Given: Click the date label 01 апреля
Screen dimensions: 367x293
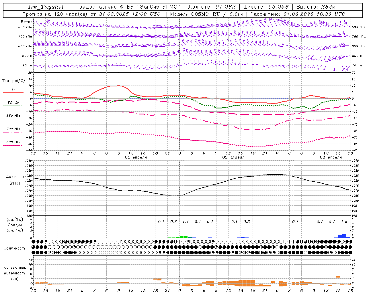Looking at the screenshot, I should pos(136,157).
